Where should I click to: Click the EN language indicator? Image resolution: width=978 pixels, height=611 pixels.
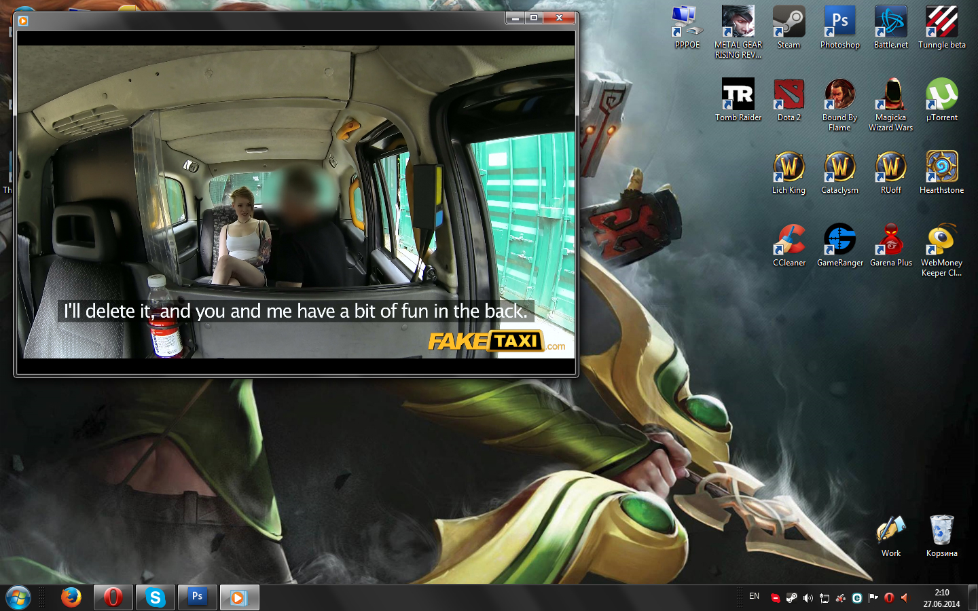pyautogui.click(x=754, y=596)
